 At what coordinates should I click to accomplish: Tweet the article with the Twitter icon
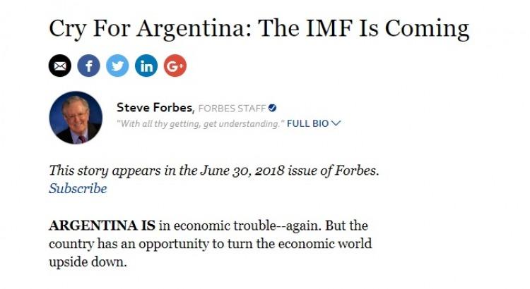(x=117, y=66)
